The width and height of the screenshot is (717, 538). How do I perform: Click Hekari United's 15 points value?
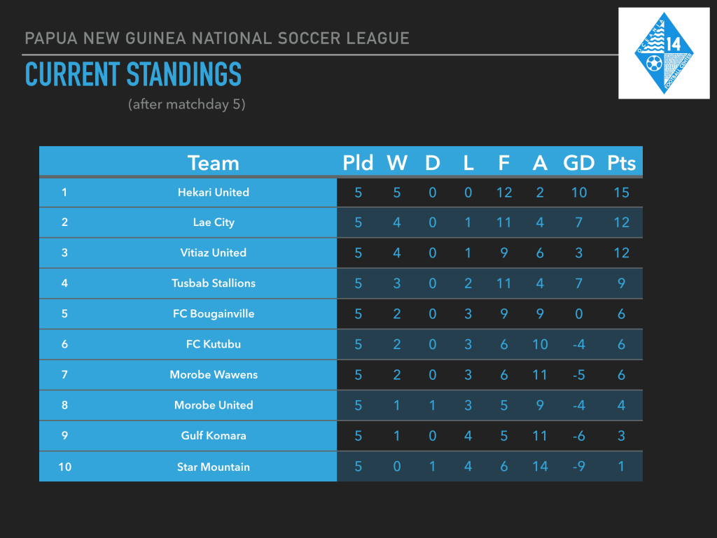pos(621,192)
